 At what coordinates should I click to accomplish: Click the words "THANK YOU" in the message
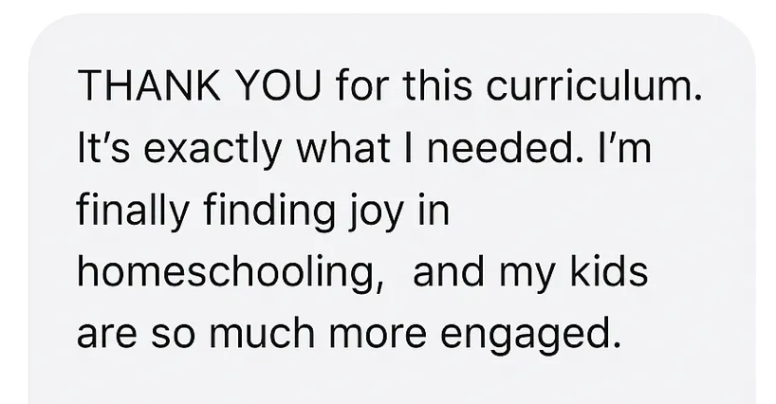pos(199,85)
